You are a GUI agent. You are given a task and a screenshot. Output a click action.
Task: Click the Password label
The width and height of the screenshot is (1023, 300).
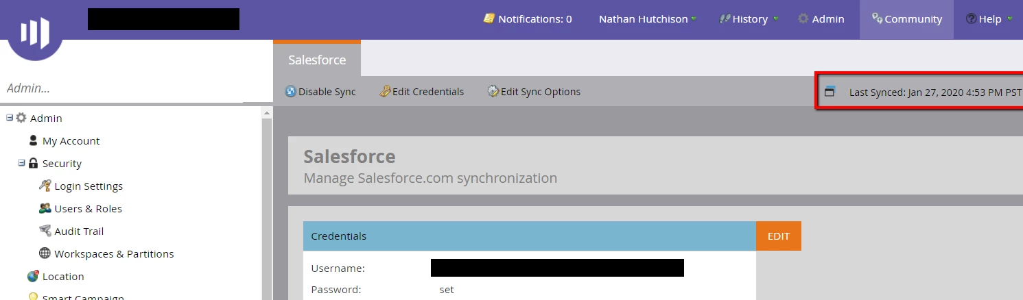click(336, 290)
